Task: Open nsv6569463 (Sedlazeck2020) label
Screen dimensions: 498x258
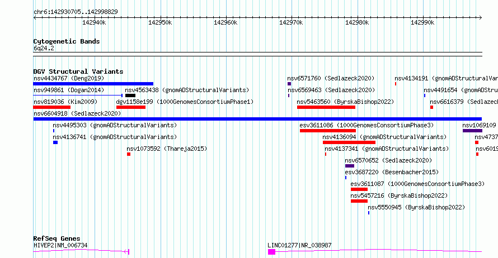Action: pos(331,90)
